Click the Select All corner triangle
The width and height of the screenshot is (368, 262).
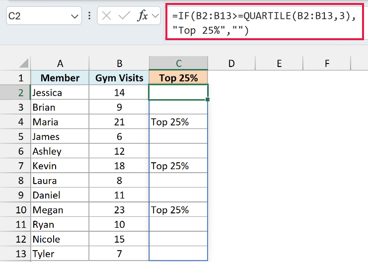[24, 64]
